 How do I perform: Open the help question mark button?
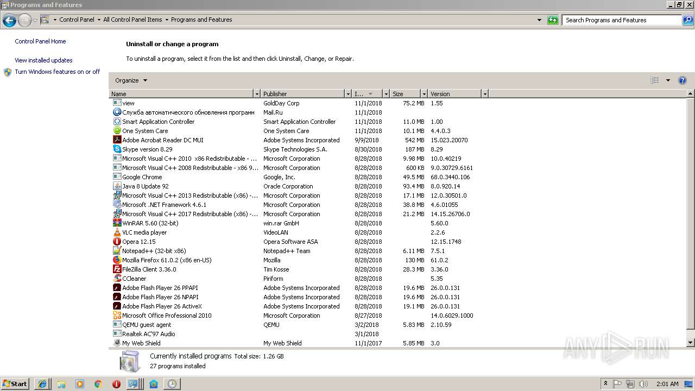pos(683,80)
